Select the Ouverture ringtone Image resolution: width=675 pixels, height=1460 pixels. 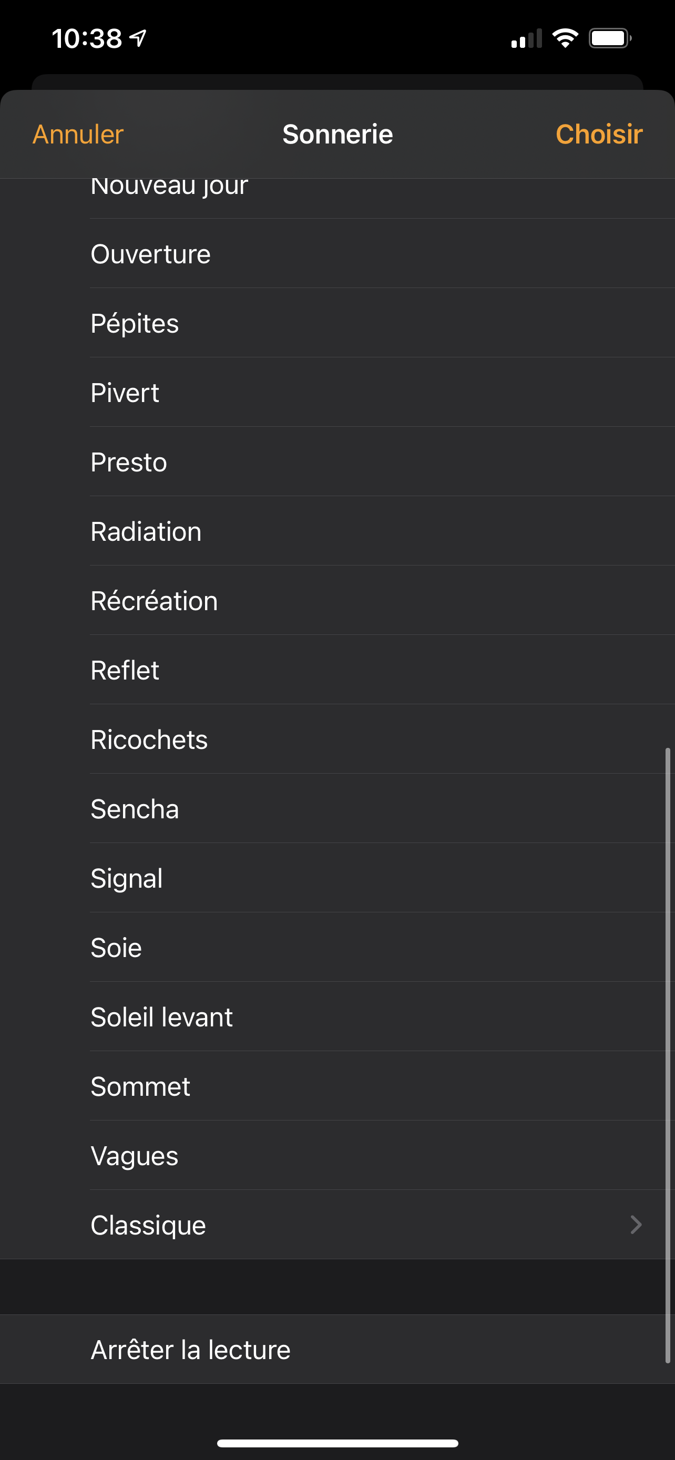click(x=151, y=254)
